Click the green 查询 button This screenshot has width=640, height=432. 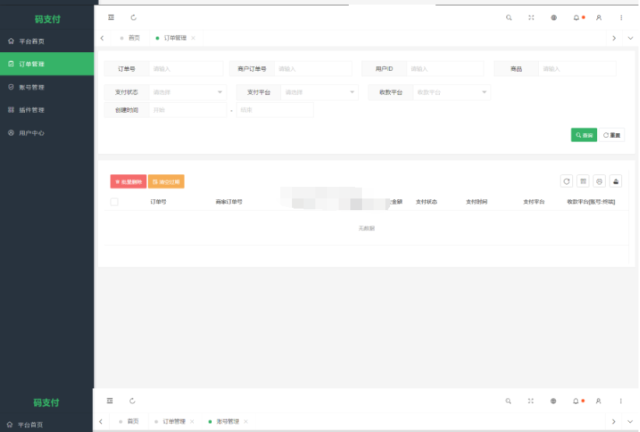coord(584,135)
